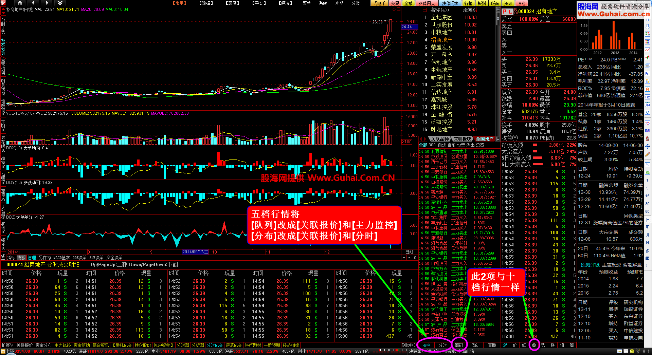Open the f(x) formula icon in the sidebar

click(x=648, y=105)
